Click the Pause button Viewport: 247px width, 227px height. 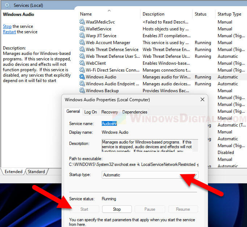click(x=150, y=209)
